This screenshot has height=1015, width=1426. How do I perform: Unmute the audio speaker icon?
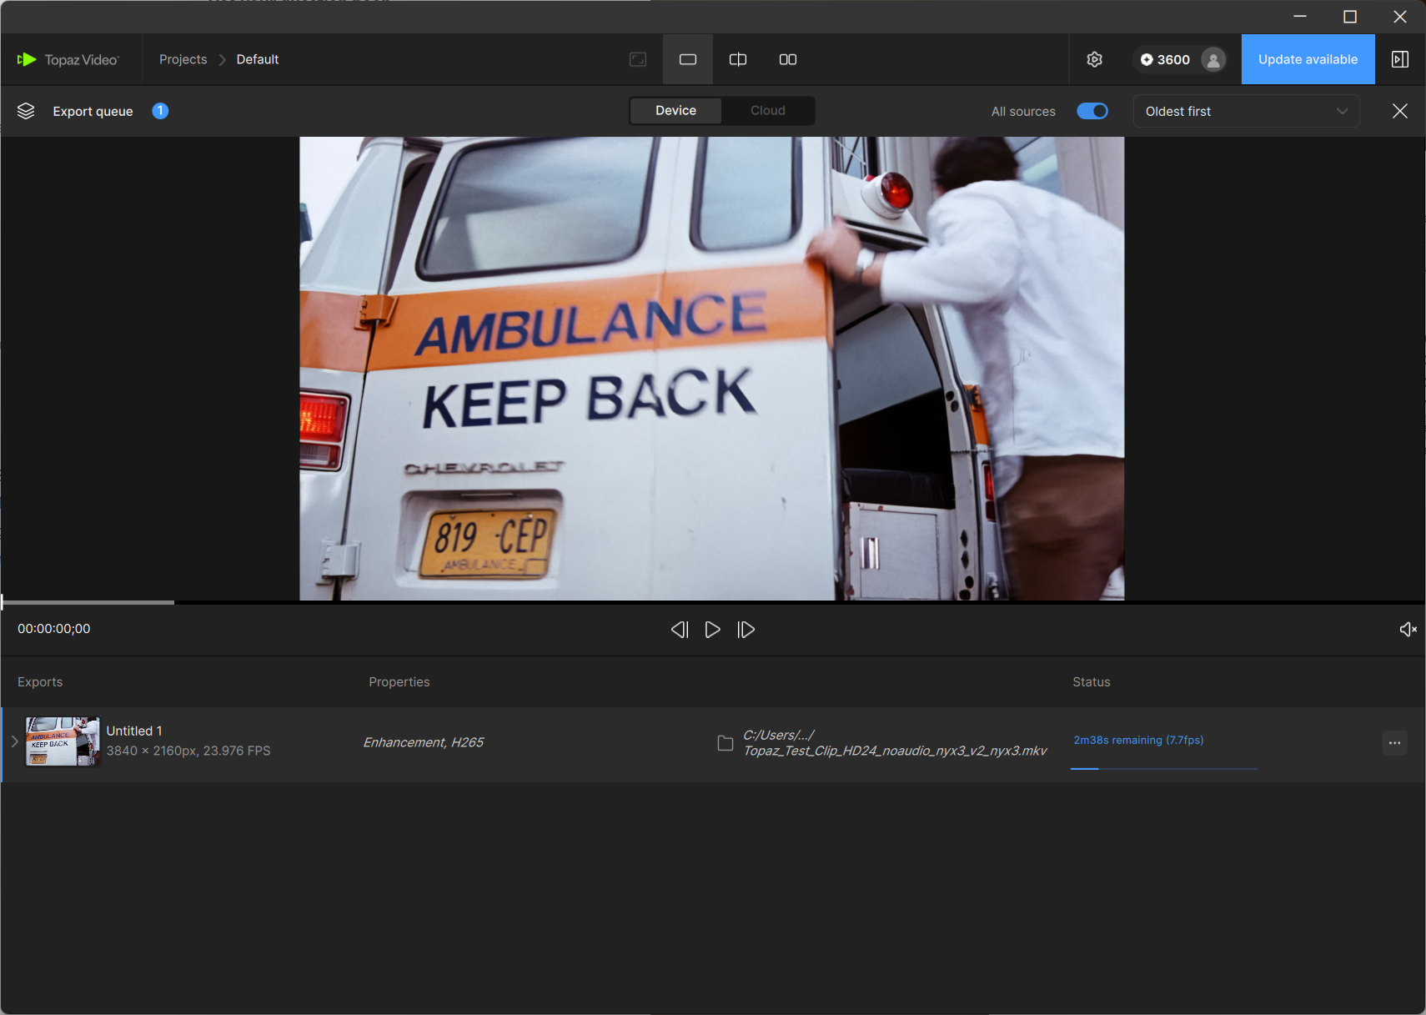1407,630
